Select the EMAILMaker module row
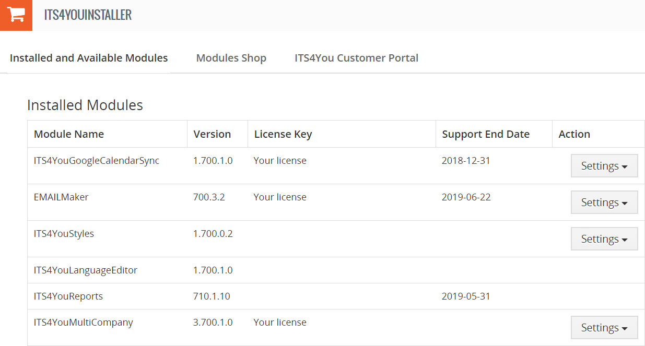This screenshot has height=346, width=645. 61,197
